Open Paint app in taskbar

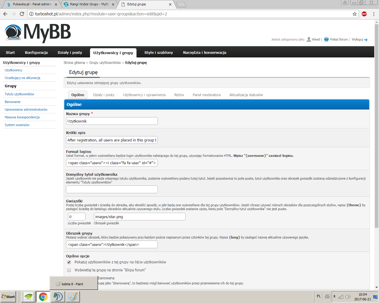tap(73, 296)
